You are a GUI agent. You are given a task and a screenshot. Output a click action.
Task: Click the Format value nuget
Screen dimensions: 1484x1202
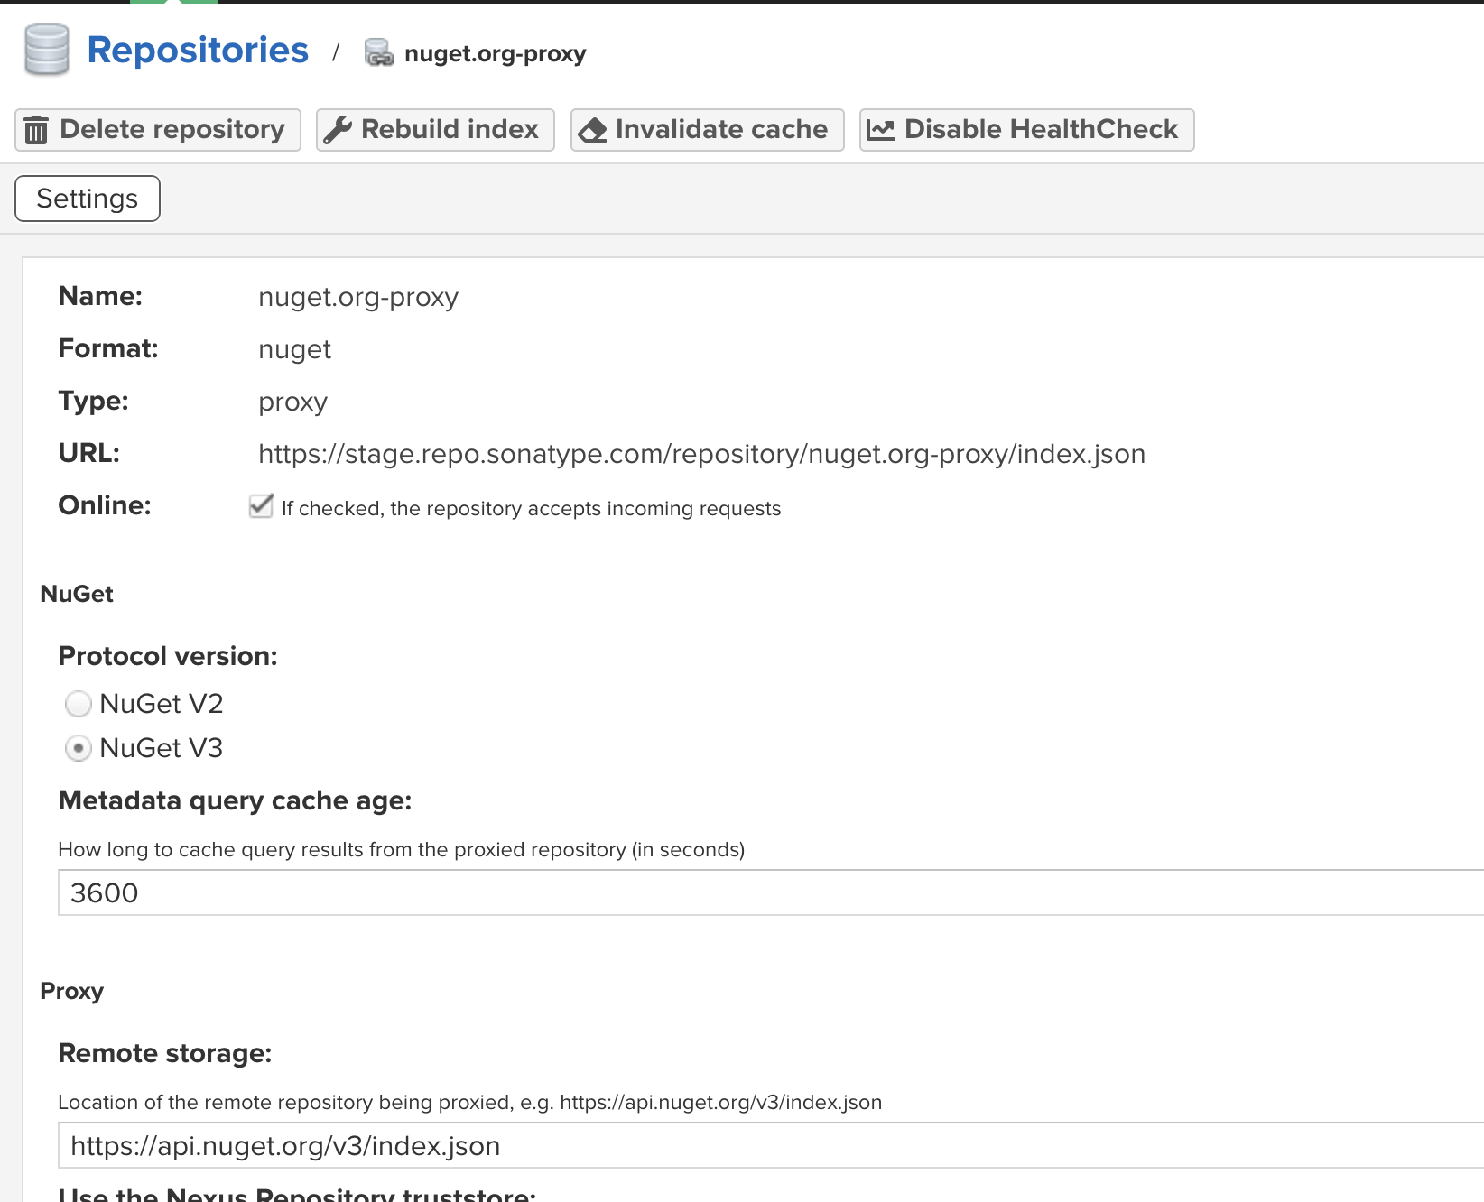click(294, 350)
